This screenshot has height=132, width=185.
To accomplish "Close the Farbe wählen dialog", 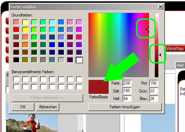I will click(x=160, y=7).
